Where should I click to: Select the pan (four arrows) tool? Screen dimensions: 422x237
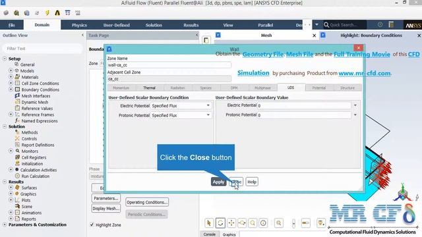(231, 223)
